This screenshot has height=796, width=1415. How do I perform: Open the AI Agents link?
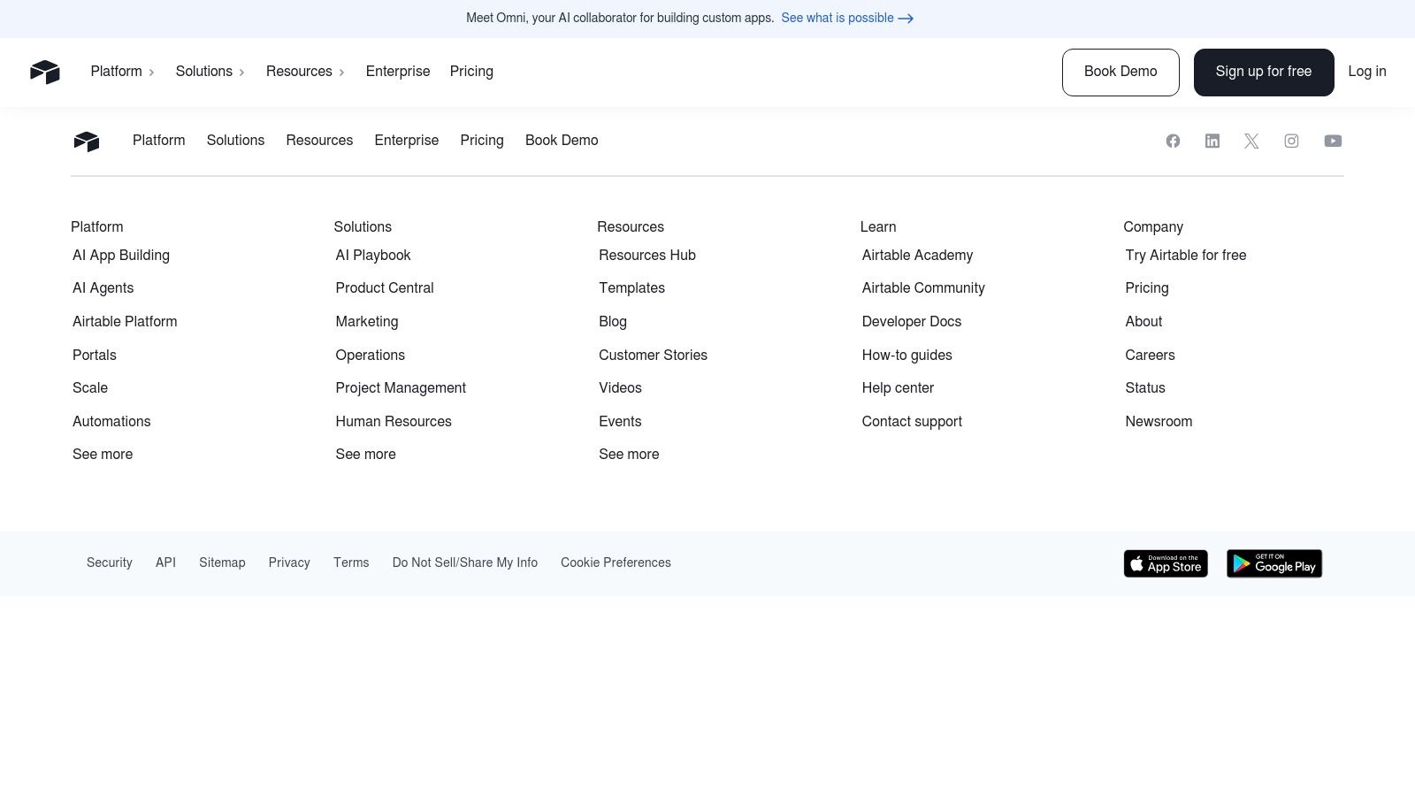coord(103,288)
